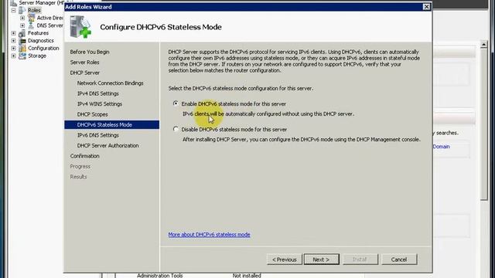The image size is (495, 278).
Task: Proceed with the Next button
Action: pyautogui.click(x=322, y=259)
